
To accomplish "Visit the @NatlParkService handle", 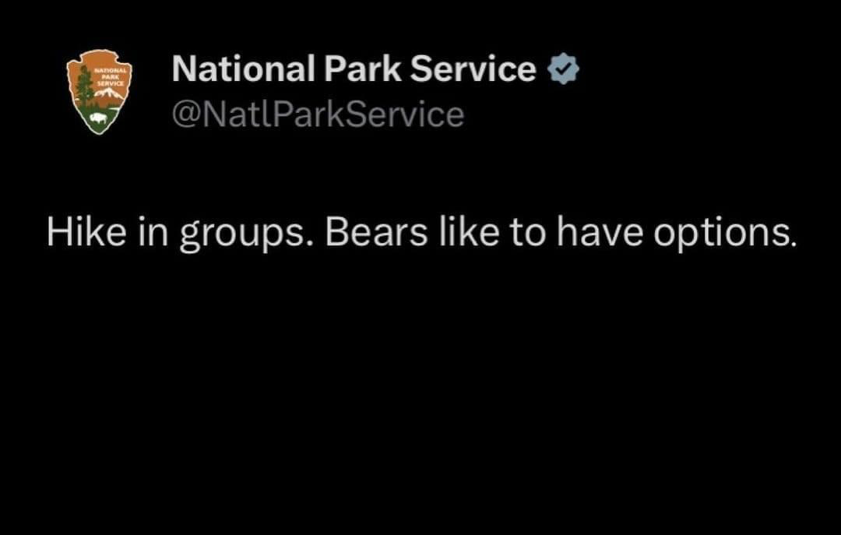I will [x=318, y=114].
